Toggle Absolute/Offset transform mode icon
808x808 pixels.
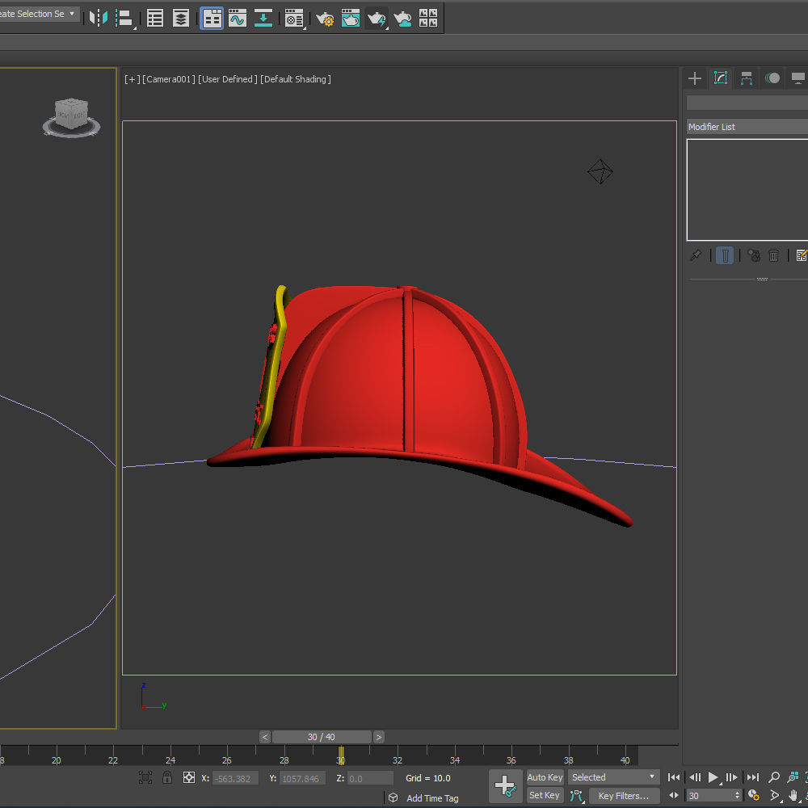(x=189, y=777)
